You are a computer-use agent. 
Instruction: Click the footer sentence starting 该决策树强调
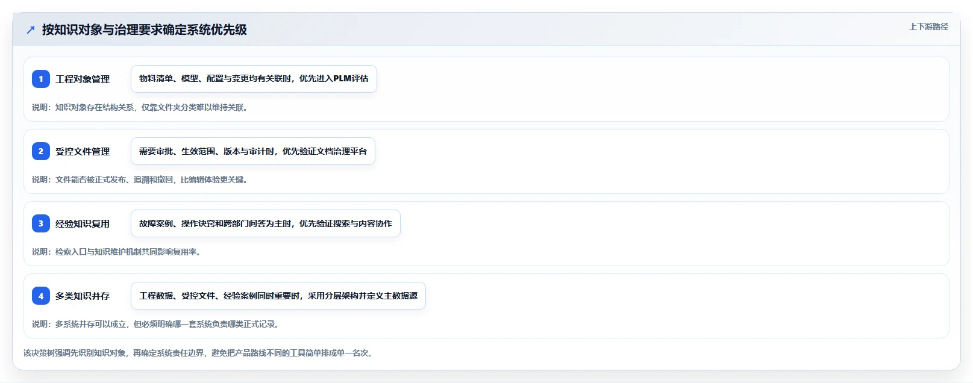199,353
